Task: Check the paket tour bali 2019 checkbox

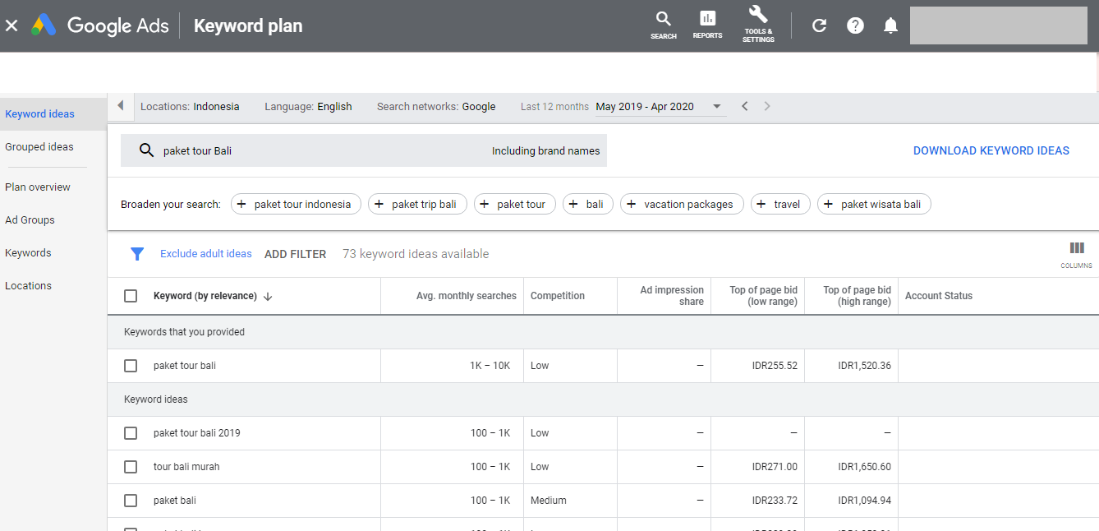Action: [x=131, y=433]
